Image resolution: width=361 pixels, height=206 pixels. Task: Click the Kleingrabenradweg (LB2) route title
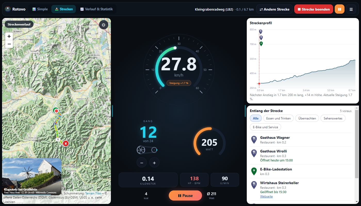[x=214, y=10]
